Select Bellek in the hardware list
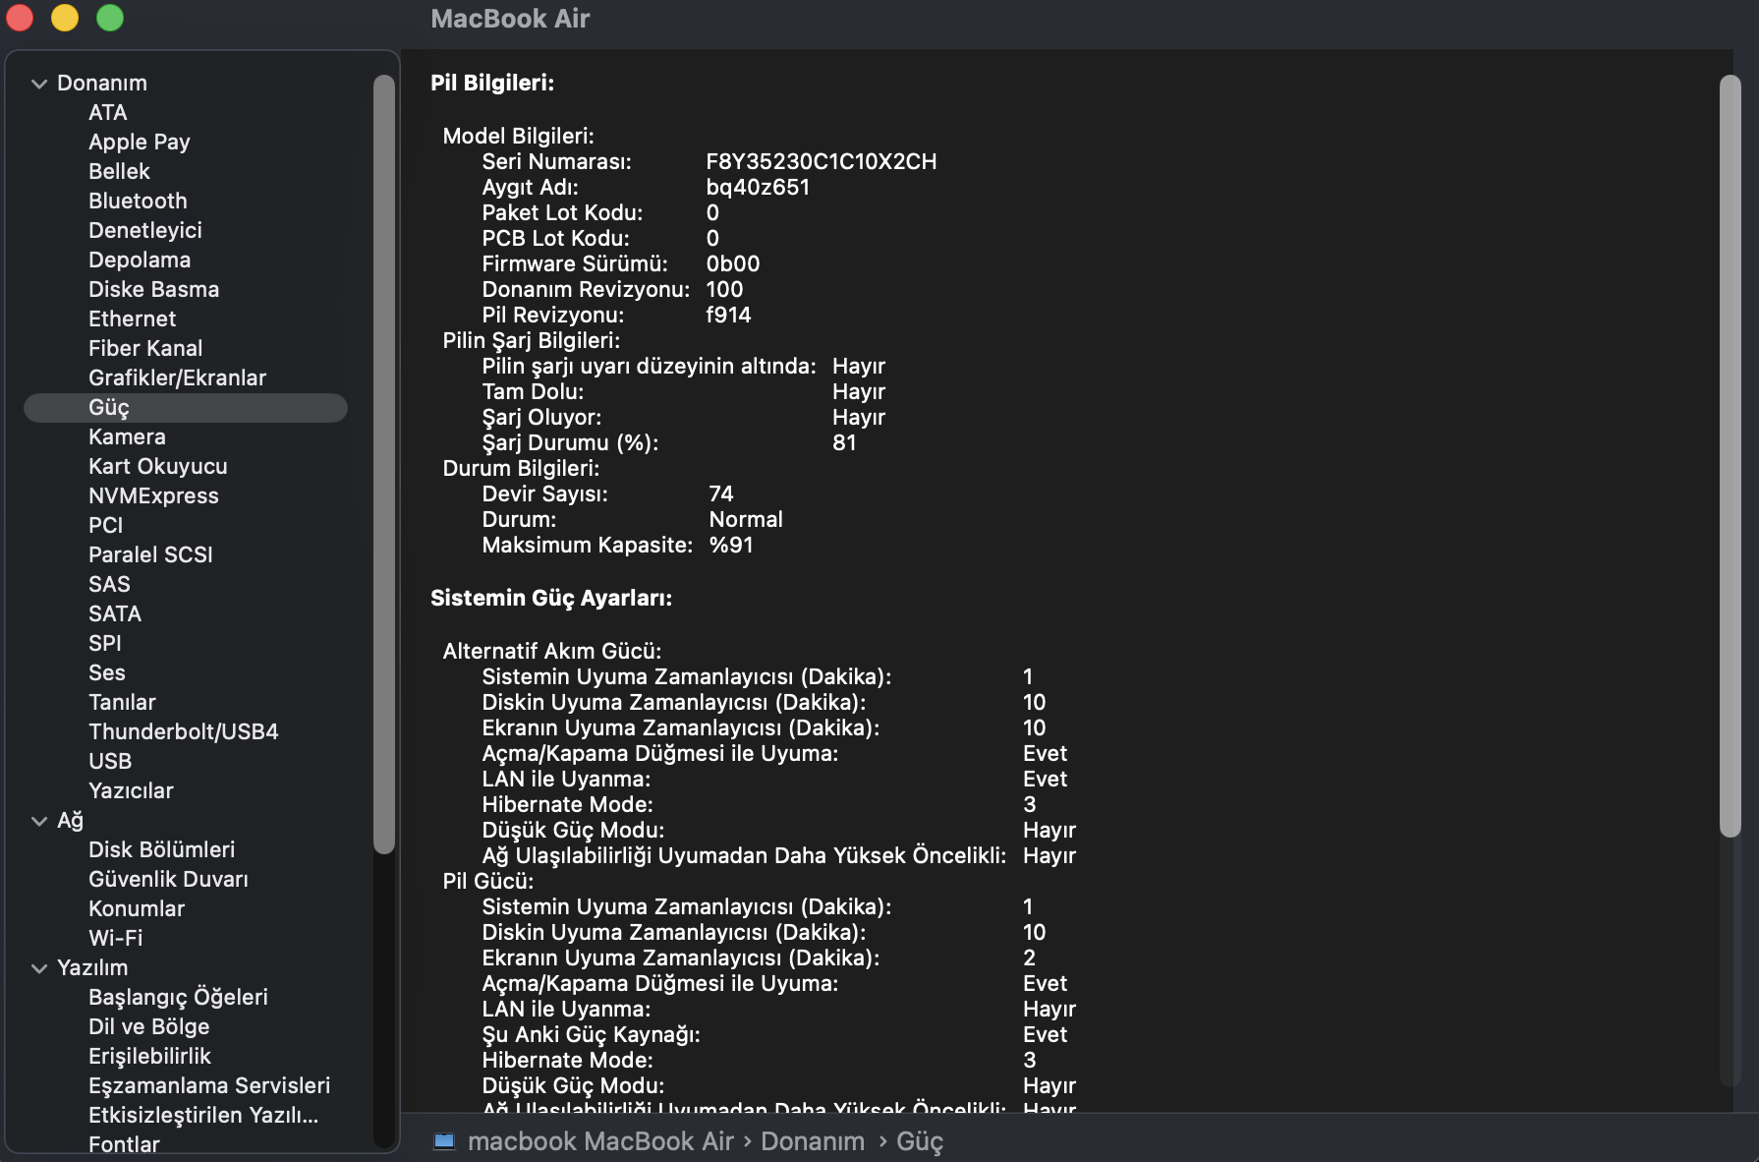The image size is (1759, 1162). [119, 172]
